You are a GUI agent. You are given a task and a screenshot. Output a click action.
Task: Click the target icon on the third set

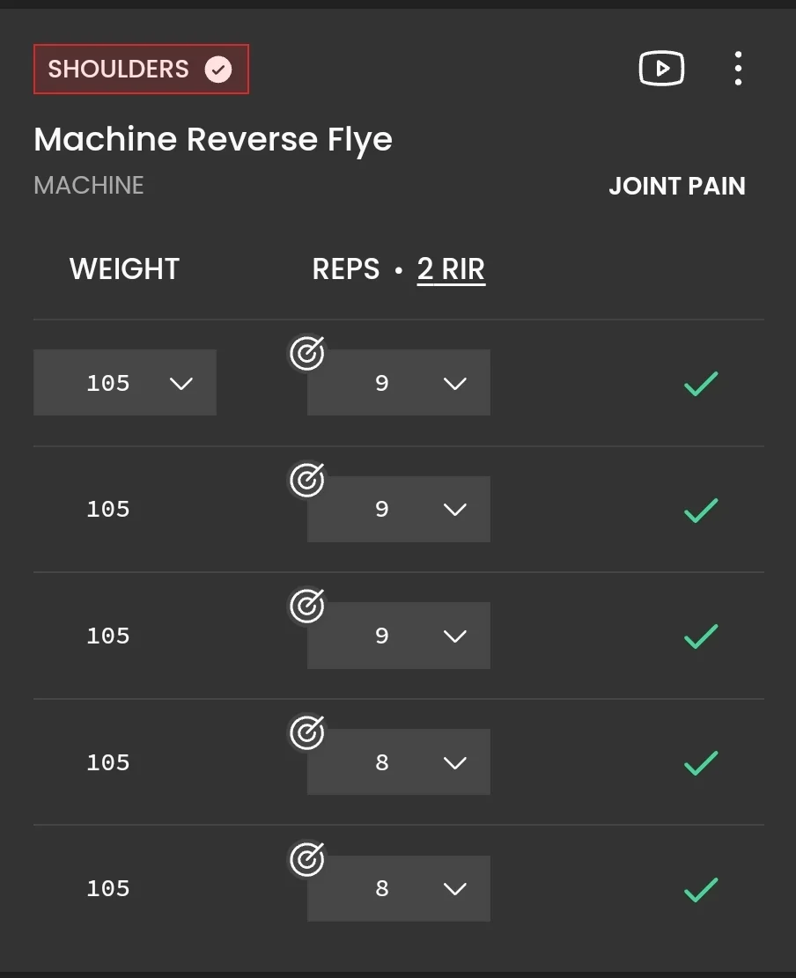(x=306, y=607)
